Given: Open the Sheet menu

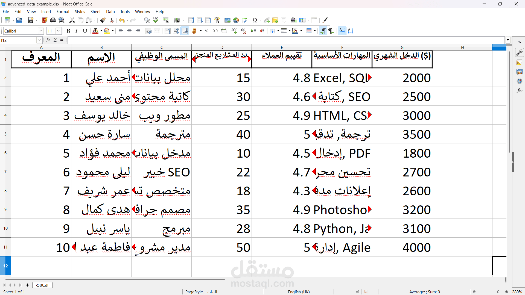Looking at the screenshot, I should coord(95,11).
